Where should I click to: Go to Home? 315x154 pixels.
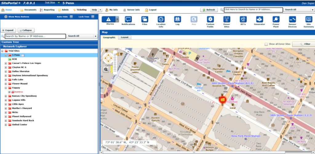point(7,10)
